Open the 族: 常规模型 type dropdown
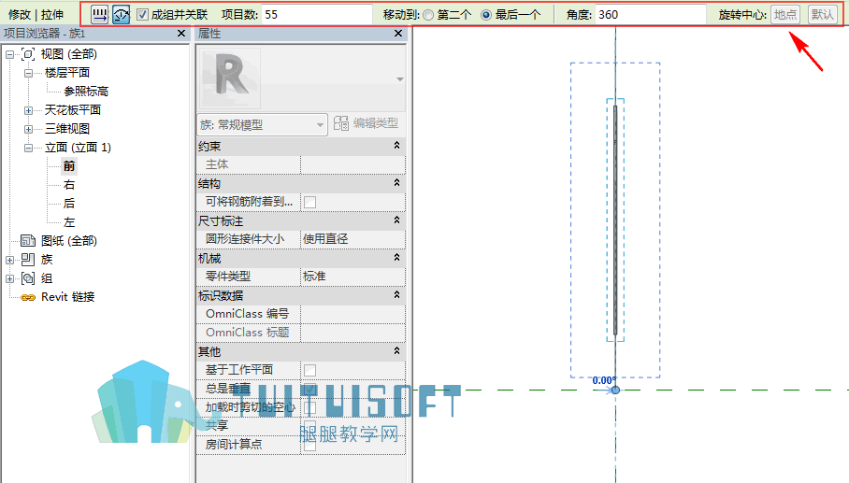849x483 pixels. [x=262, y=125]
